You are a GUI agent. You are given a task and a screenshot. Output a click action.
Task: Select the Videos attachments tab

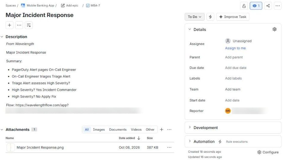pos(136,129)
